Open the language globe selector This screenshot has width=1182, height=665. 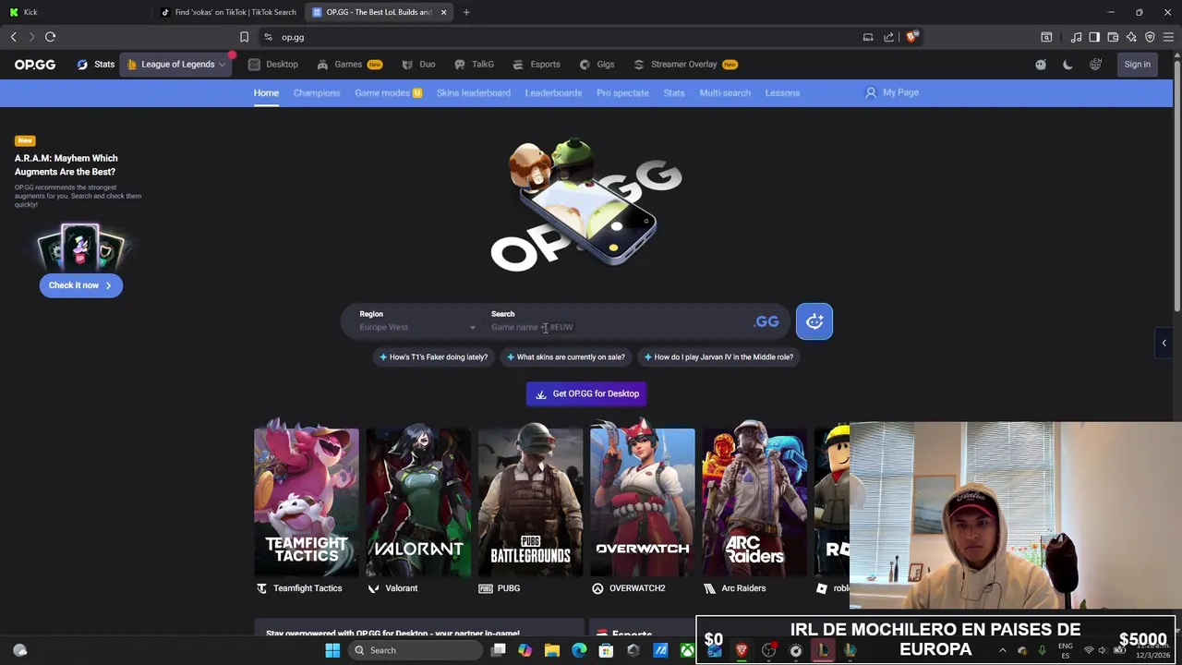click(1095, 65)
